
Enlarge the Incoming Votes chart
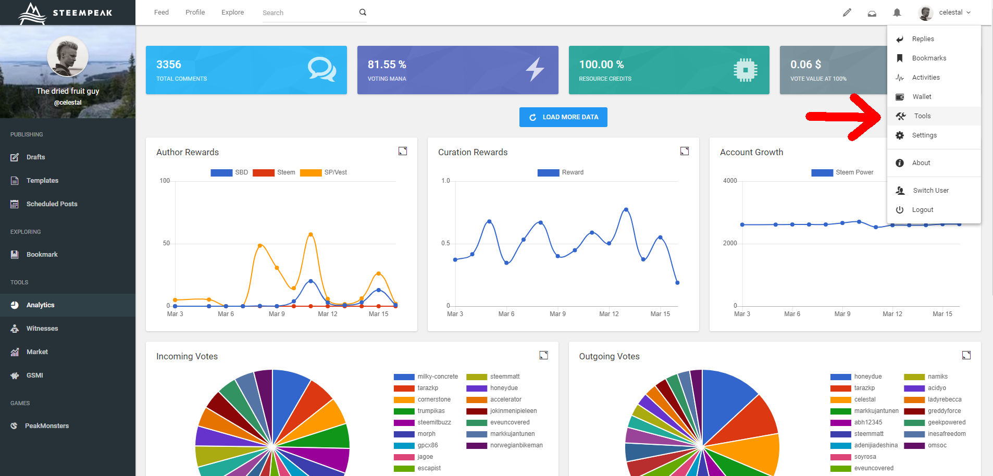pyautogui.click(x=543, y=355)
